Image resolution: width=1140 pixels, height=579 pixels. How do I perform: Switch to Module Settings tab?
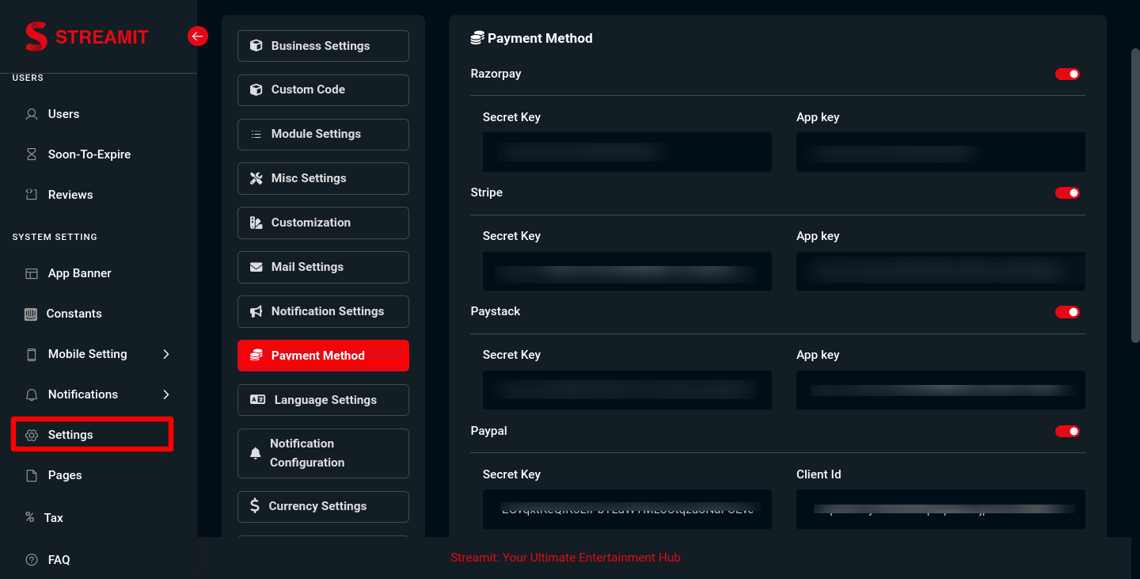(x=323, y=134)
